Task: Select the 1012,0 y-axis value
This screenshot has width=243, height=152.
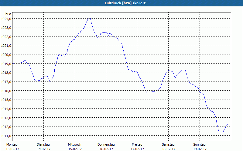Action: tap(6, 127)
